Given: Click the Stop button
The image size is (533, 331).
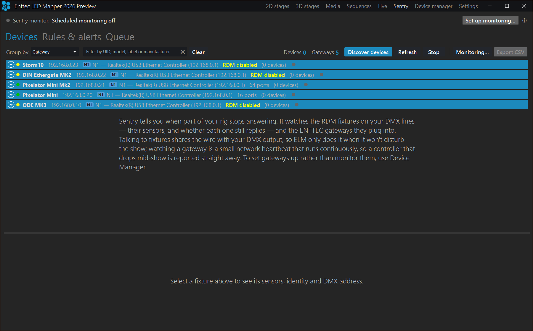Looking at the screenshot, I should (434, 52).
